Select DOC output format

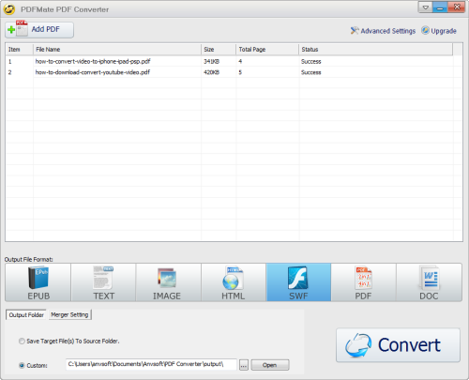pos(429,282)
